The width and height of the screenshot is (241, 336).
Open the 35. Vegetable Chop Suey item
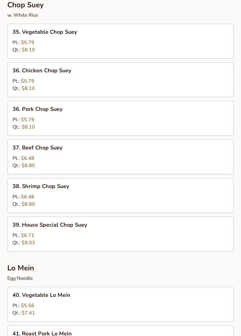click(x=120, y=41)
